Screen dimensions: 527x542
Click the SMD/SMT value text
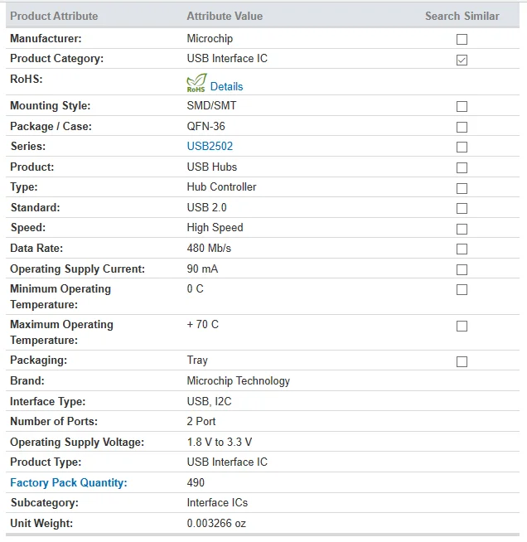211,105
